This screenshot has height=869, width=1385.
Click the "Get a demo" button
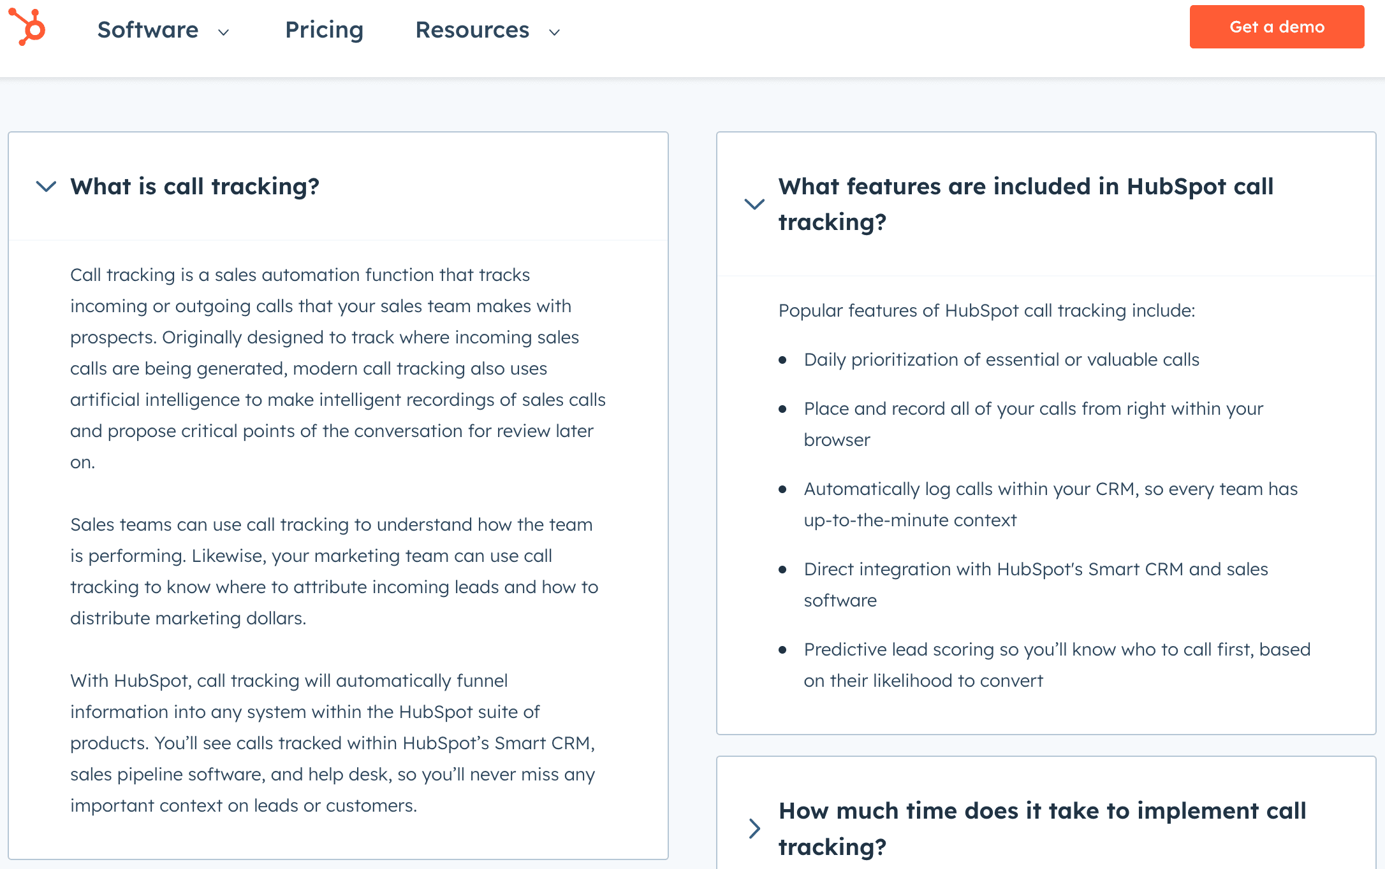[1276, 26]
